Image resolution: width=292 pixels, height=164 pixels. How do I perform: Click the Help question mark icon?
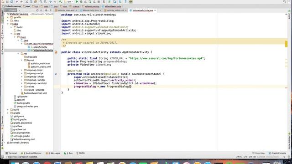click(x=125, y=2)
